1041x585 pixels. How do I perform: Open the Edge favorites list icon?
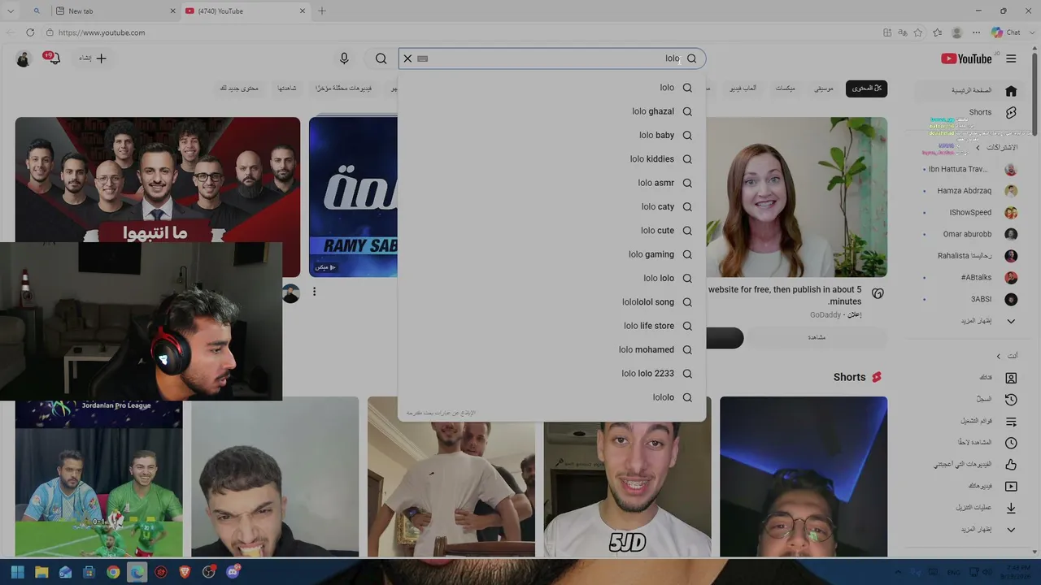coord(938,32)
